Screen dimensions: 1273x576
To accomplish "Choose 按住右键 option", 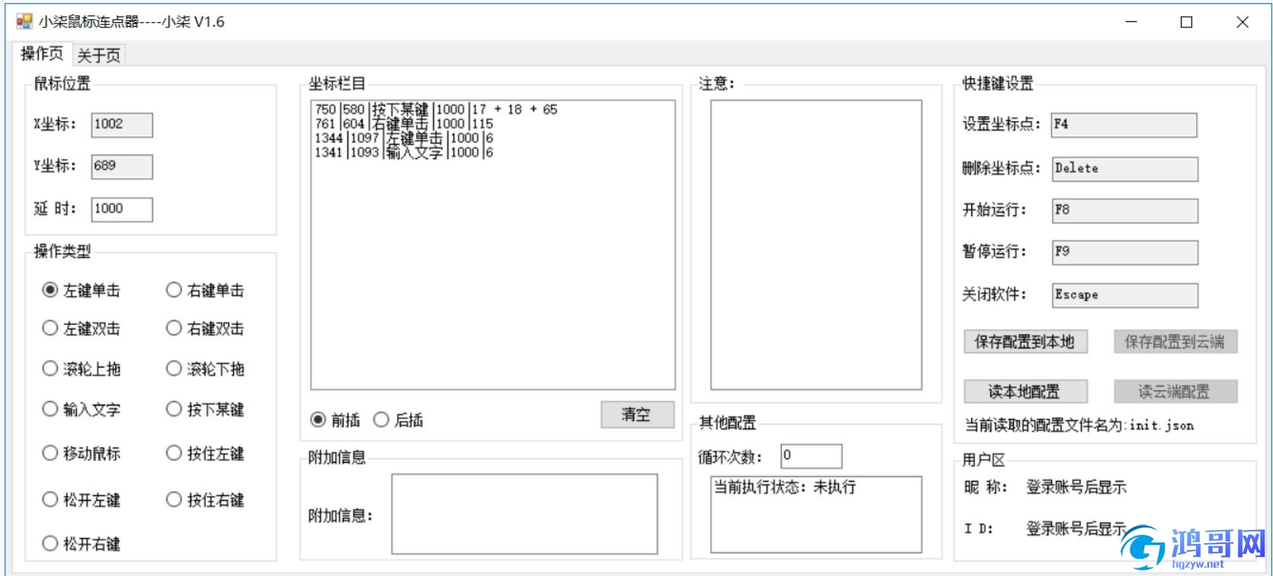I will coord(205,499).
